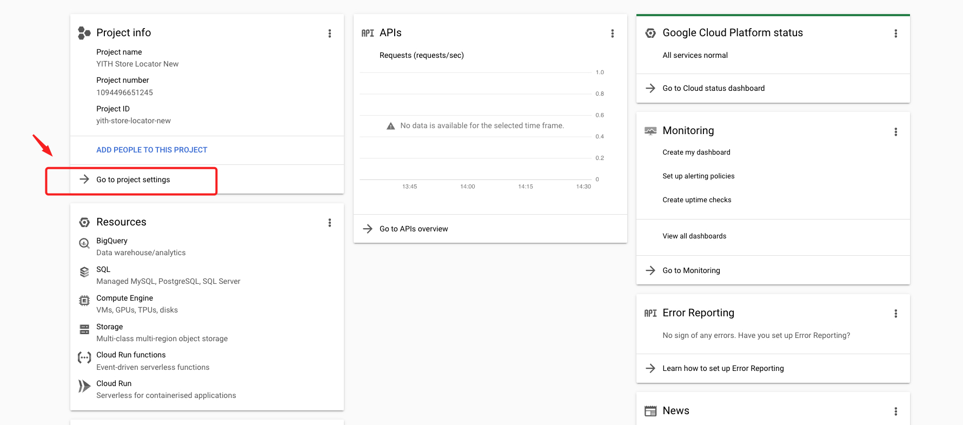Viewport: 963px width, 425px height.
Task: Click project name YITH Store Locator New
Action: 137,64
